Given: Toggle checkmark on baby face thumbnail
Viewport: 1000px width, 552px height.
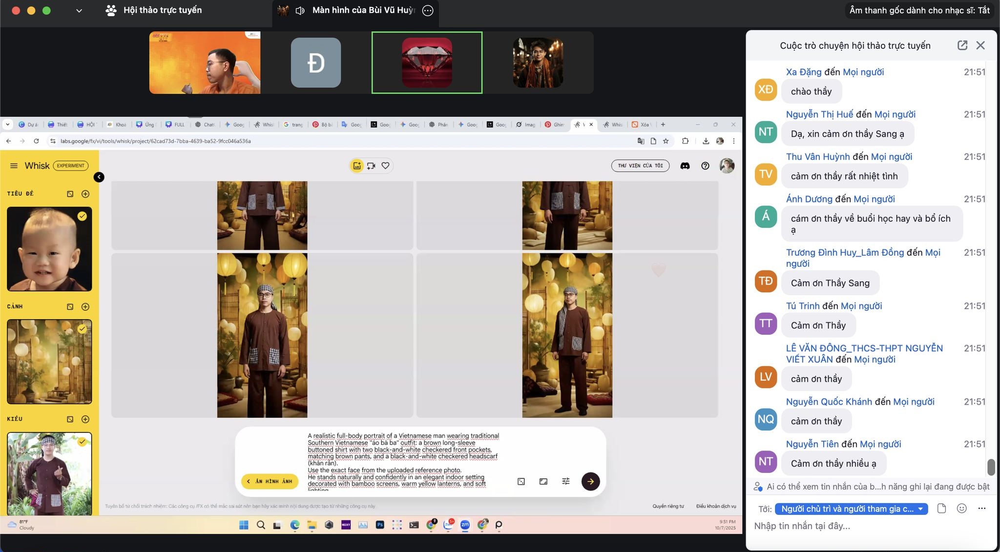Looking at the screenshot, I should tap(82, 216).
